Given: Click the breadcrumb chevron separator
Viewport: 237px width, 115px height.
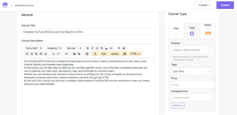Looking at the screenshot, I should (x=12, y=6).
